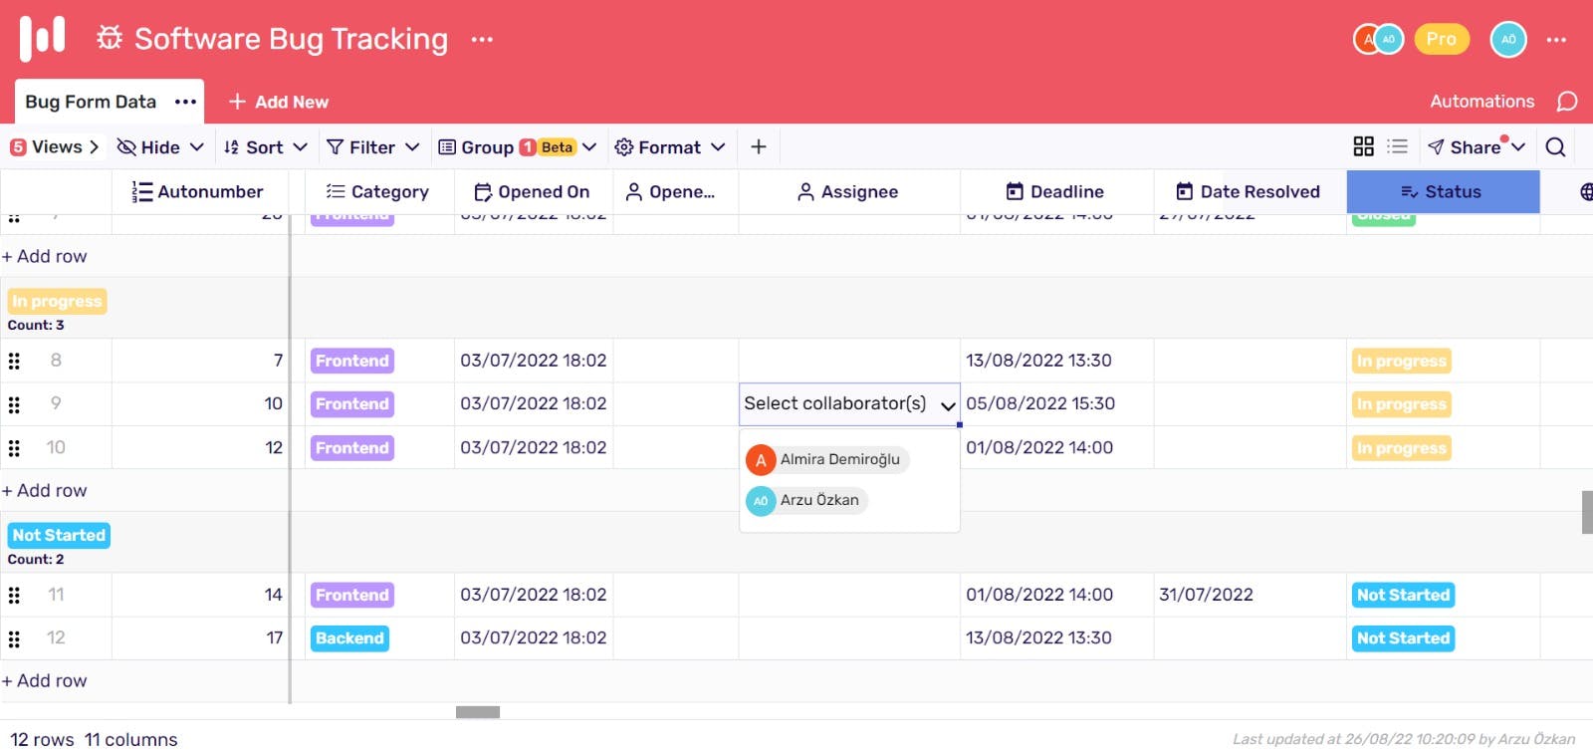Screen dimensions: 1593x755
Task: Click the horizontal scrollbar thumb
Action: tap(478, 712)
